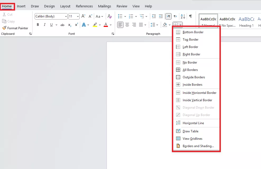Open Borders and Shading dialog
Viewport: 261px width, 169px height.
click(196, 146)
